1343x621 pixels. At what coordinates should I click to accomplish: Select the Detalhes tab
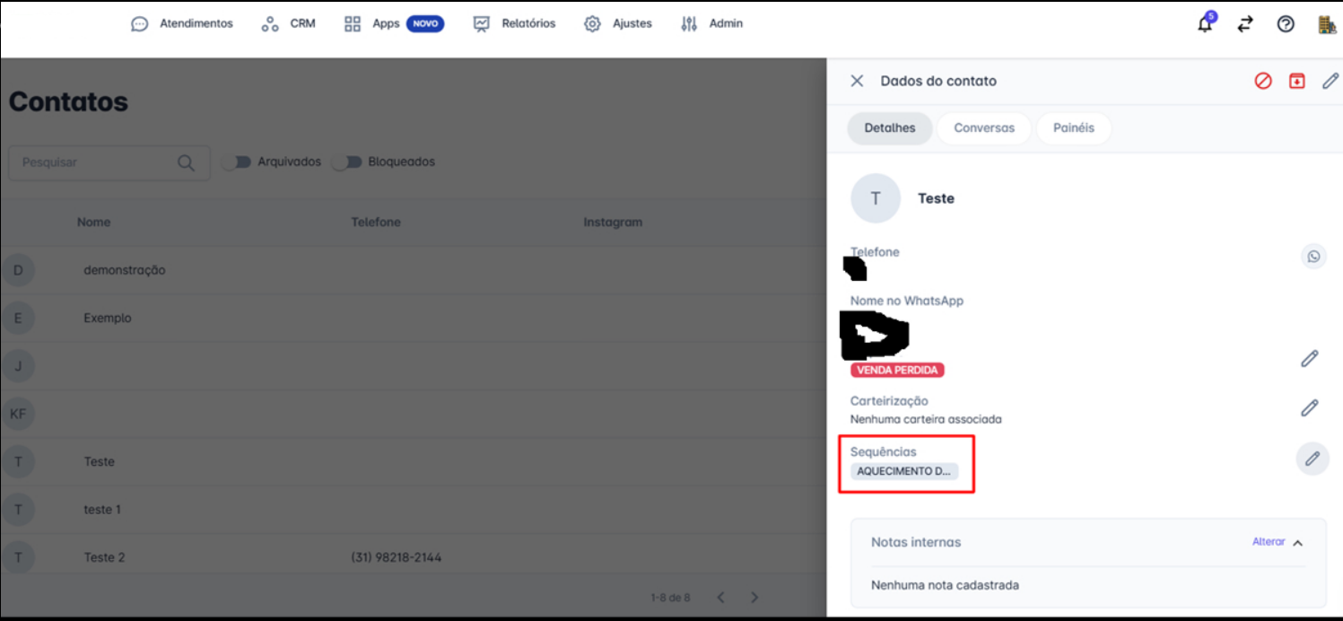890,128
